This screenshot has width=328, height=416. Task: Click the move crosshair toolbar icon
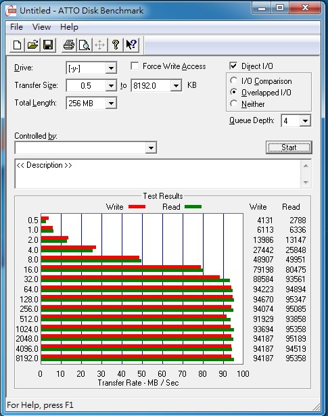coord(100,45)
